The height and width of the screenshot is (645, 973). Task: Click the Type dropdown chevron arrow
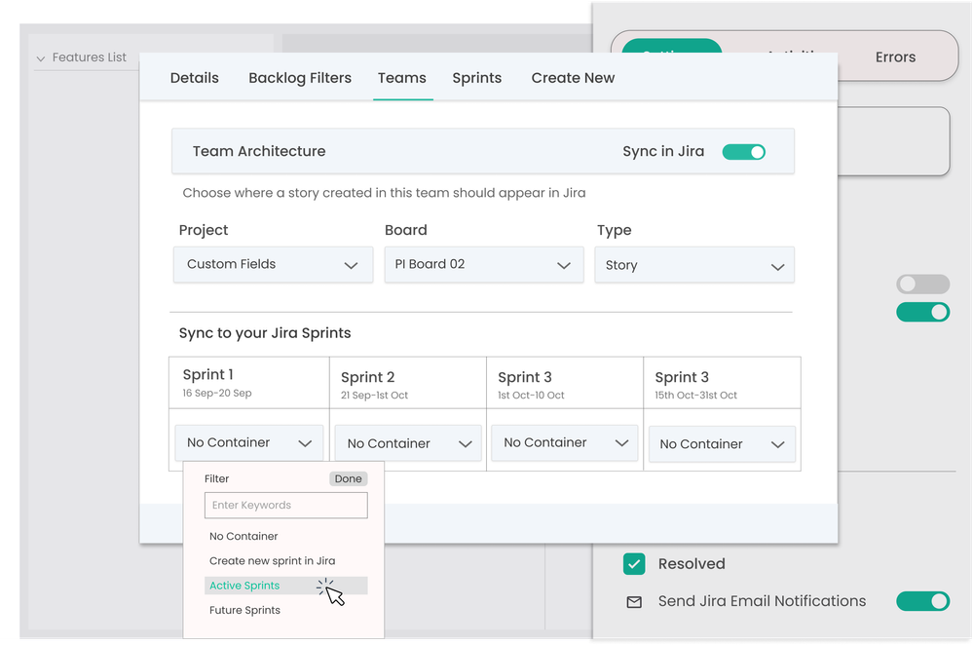777,267
